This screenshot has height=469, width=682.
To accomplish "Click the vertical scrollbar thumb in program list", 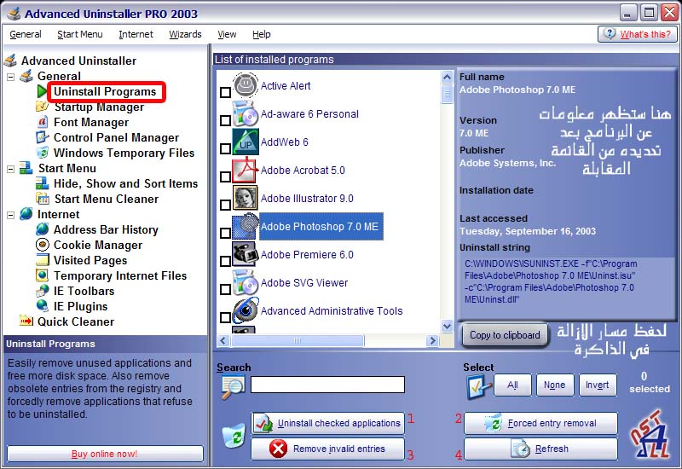I will [x=447, y=94].
